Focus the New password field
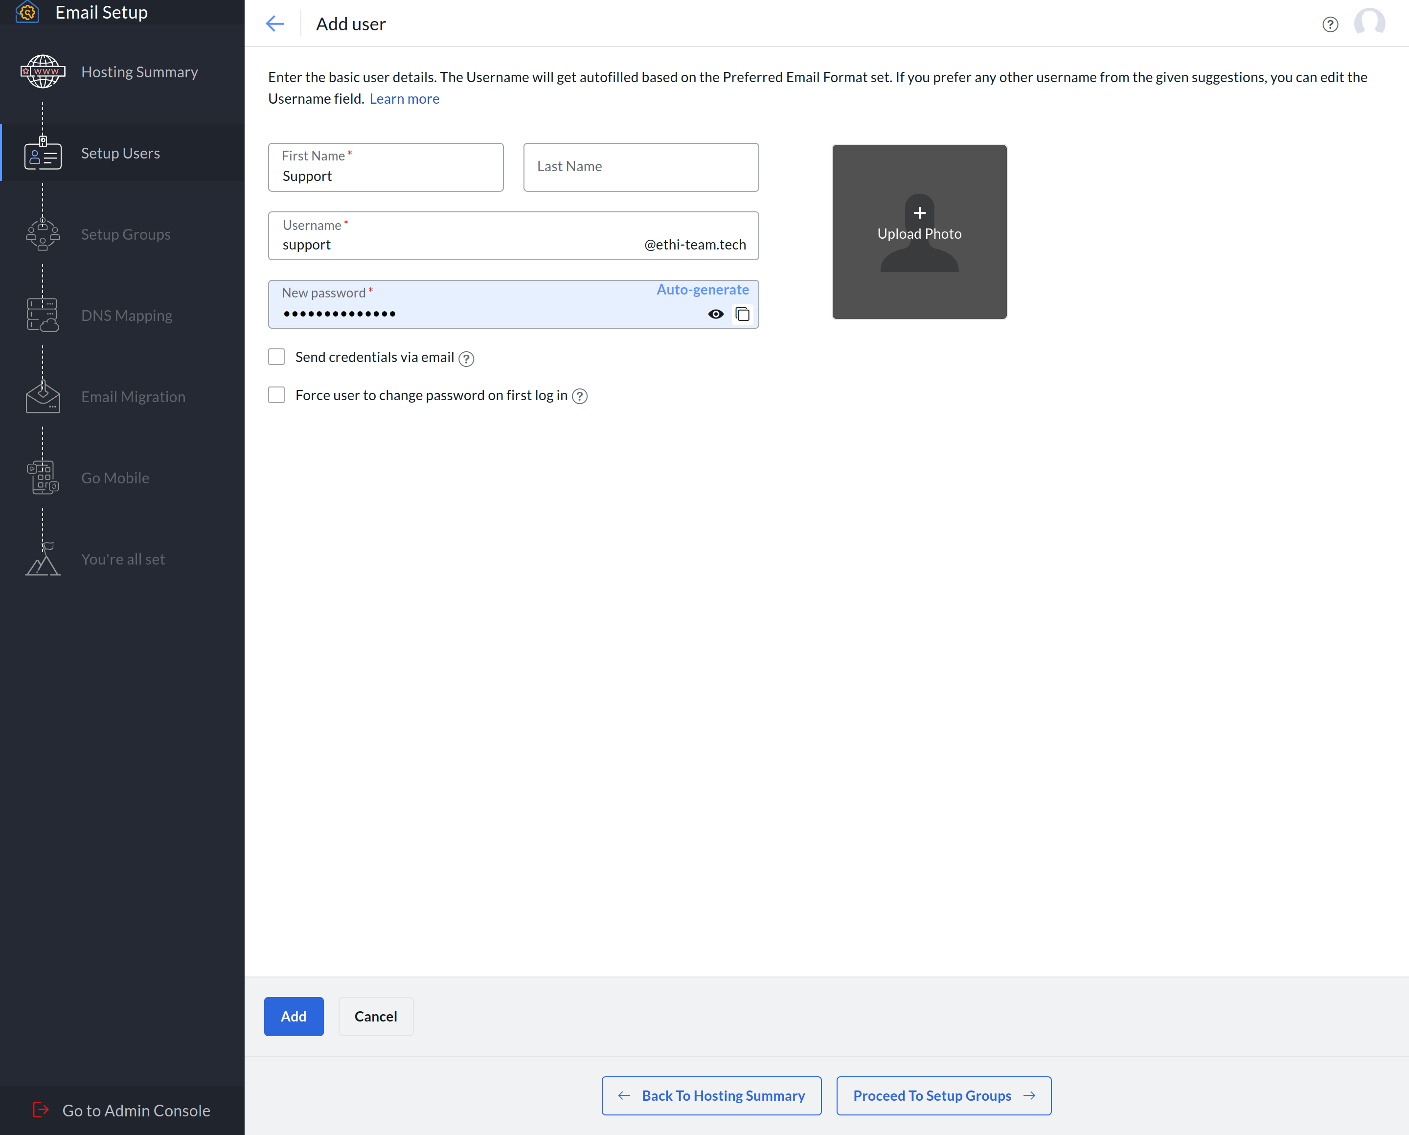Viewport: 1409px width, 1135px height. [513, 305]
